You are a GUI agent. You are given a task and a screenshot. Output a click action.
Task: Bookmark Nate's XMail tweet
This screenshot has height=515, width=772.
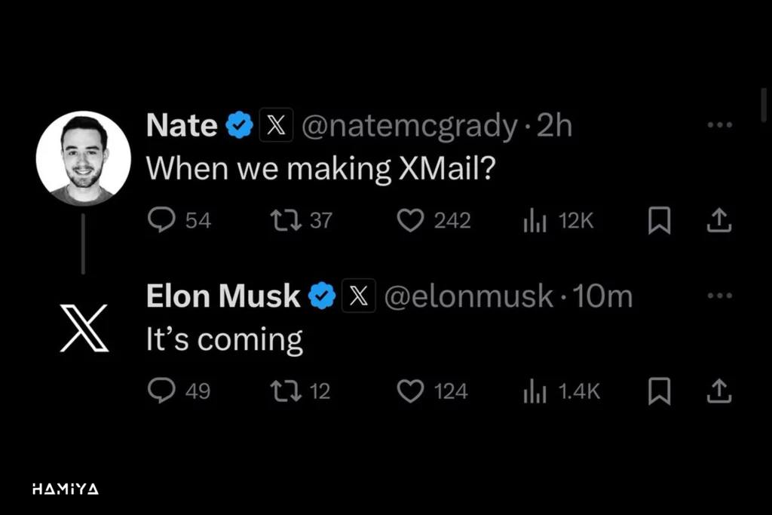coord(659,220)
